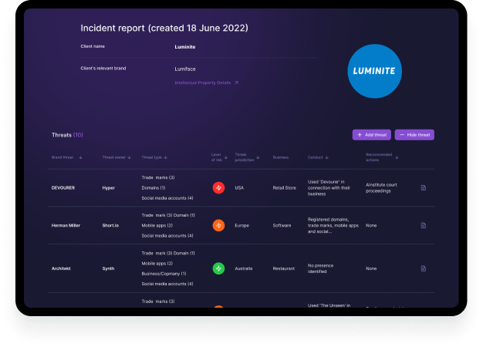Sort by Recommended actions column arrow

tap(397, 157)
